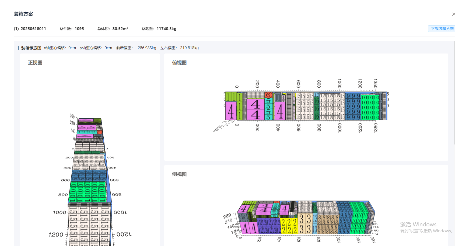Click purple box 12 group in side view
The image size is (455, 246).
(268, 226)
